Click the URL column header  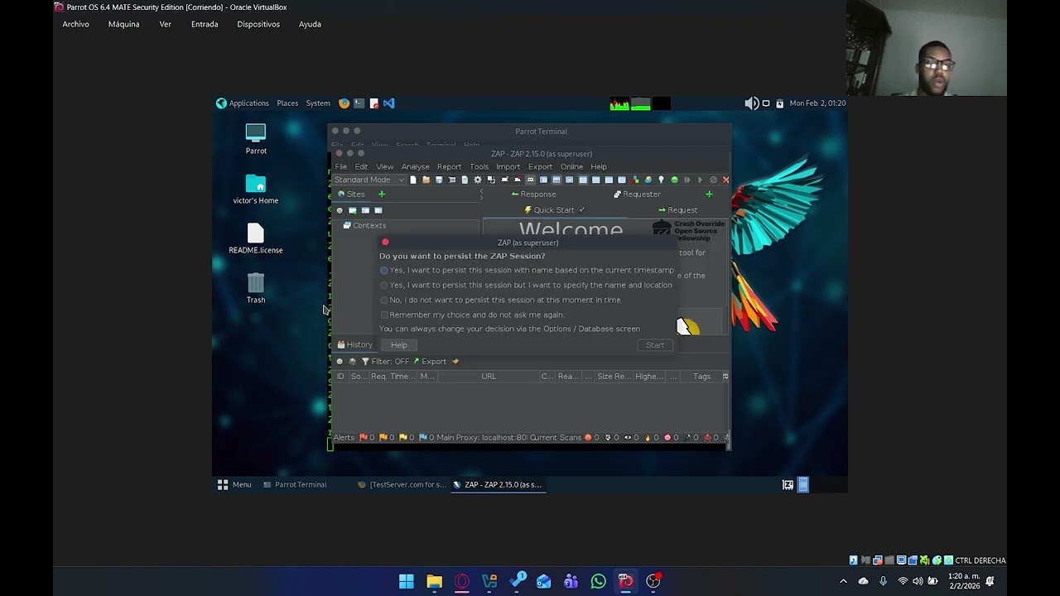[x=489, y=376]
